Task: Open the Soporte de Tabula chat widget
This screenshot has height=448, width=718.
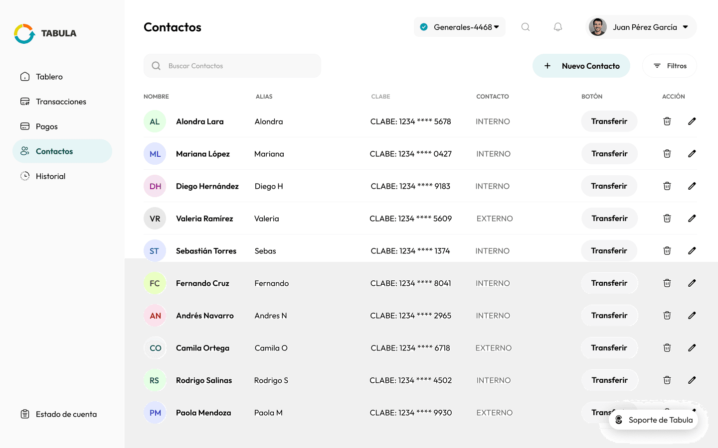Action: point(653,420)
